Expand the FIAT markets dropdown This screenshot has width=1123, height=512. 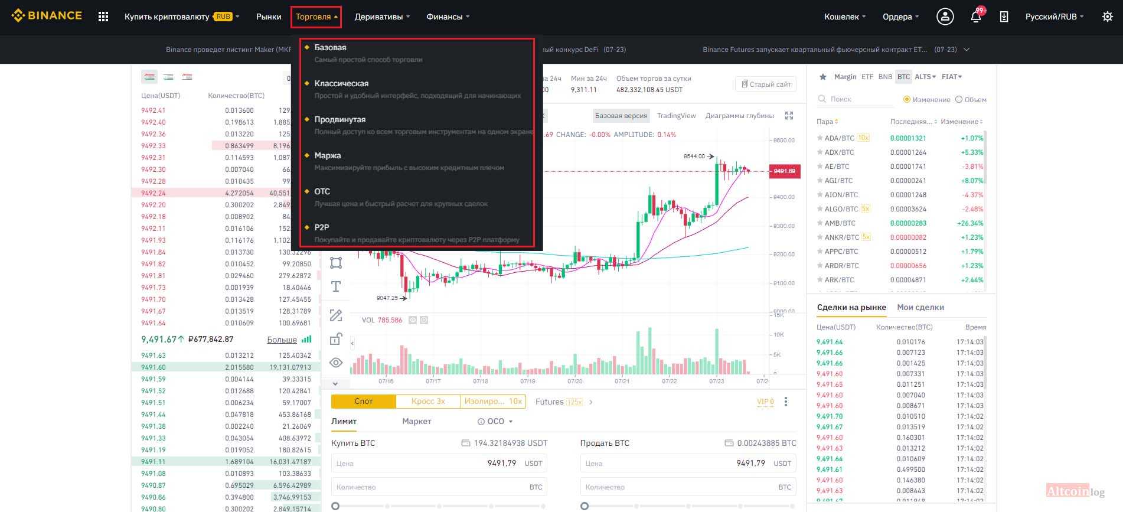tap(952, 77)
